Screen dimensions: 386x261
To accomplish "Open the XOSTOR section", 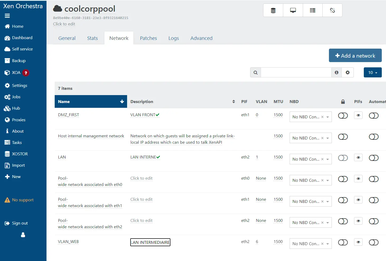I will 16,154.
